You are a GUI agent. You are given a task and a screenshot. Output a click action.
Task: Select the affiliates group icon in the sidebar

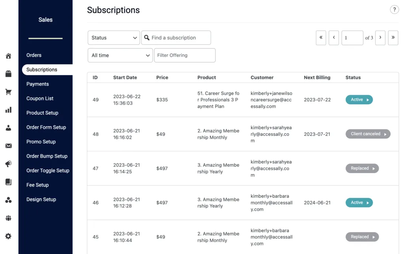(x=8, y=200)
